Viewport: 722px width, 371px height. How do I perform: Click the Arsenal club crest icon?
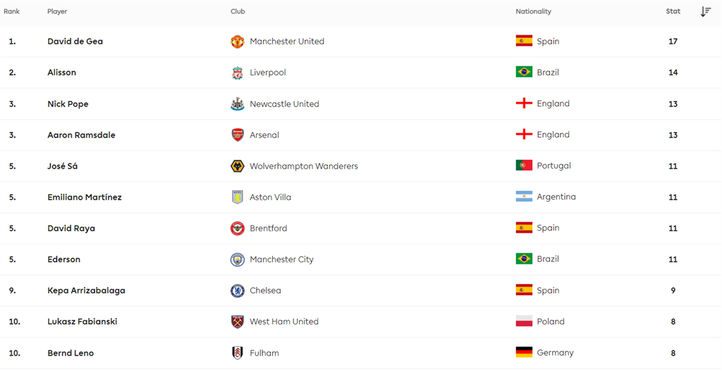click(238, 135)
